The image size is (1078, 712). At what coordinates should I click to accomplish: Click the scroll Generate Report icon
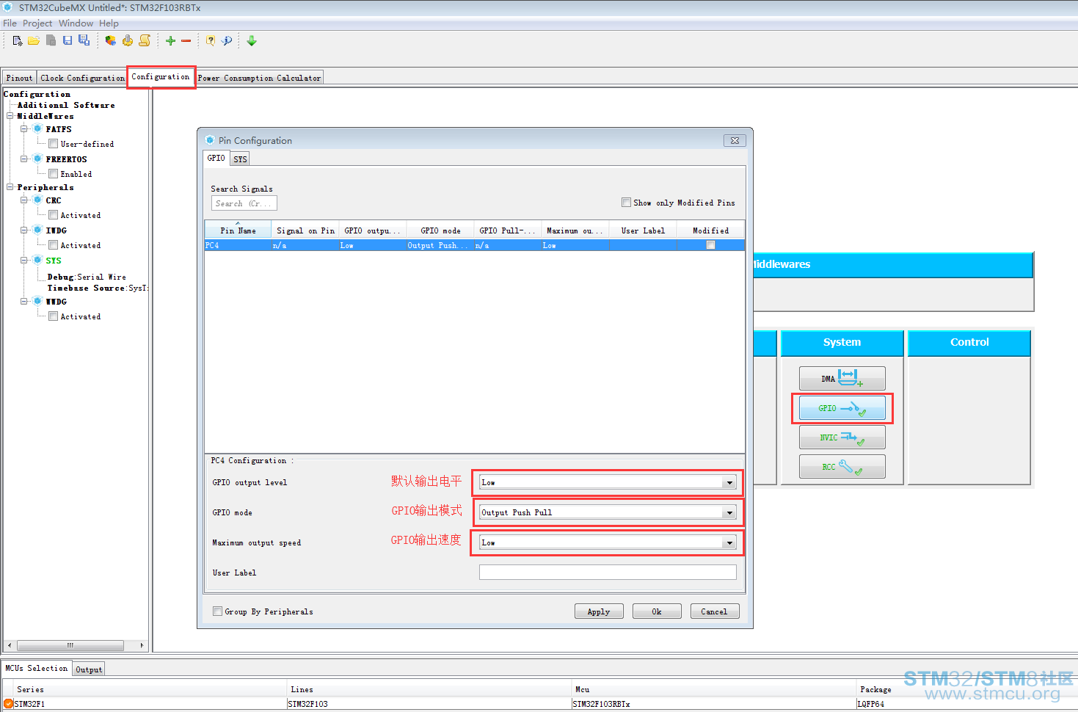145,41
